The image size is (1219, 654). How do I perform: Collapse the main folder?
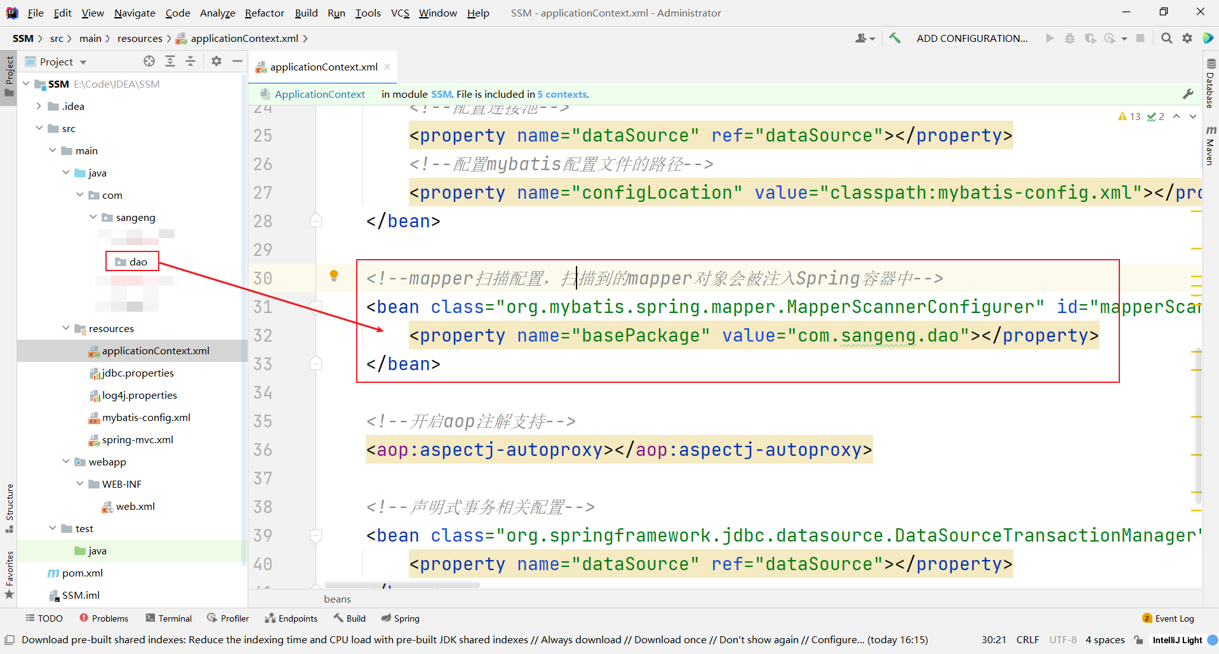[53, 150]
